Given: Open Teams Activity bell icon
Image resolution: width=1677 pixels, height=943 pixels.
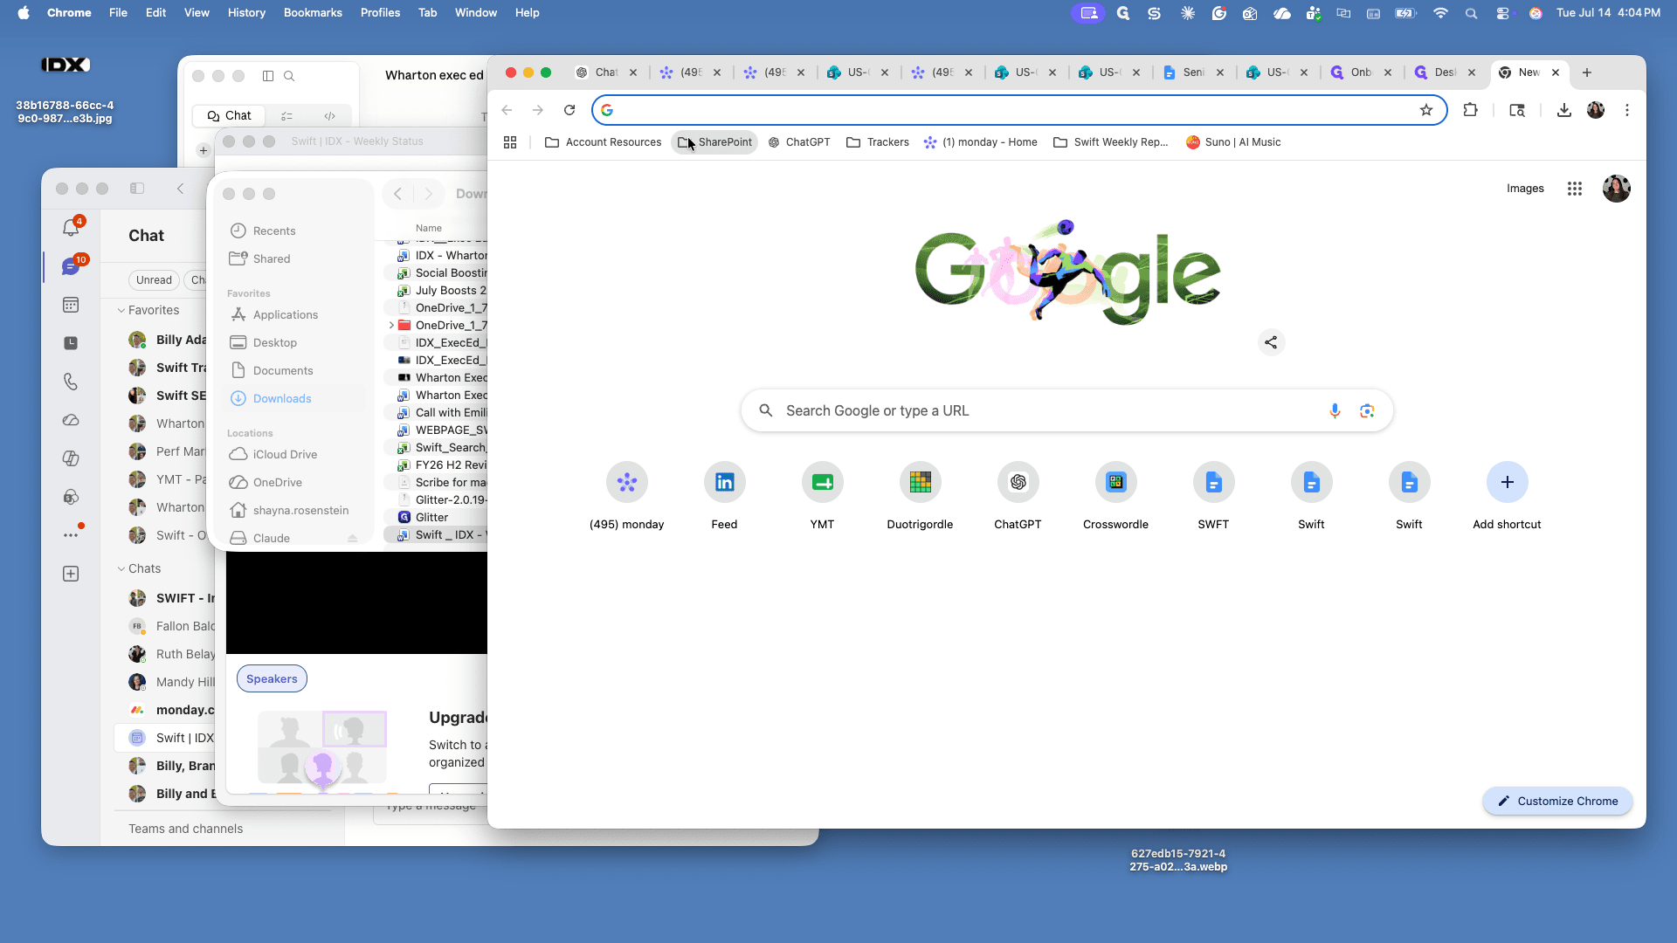Looking at the screenshot, I should [71, 228].
